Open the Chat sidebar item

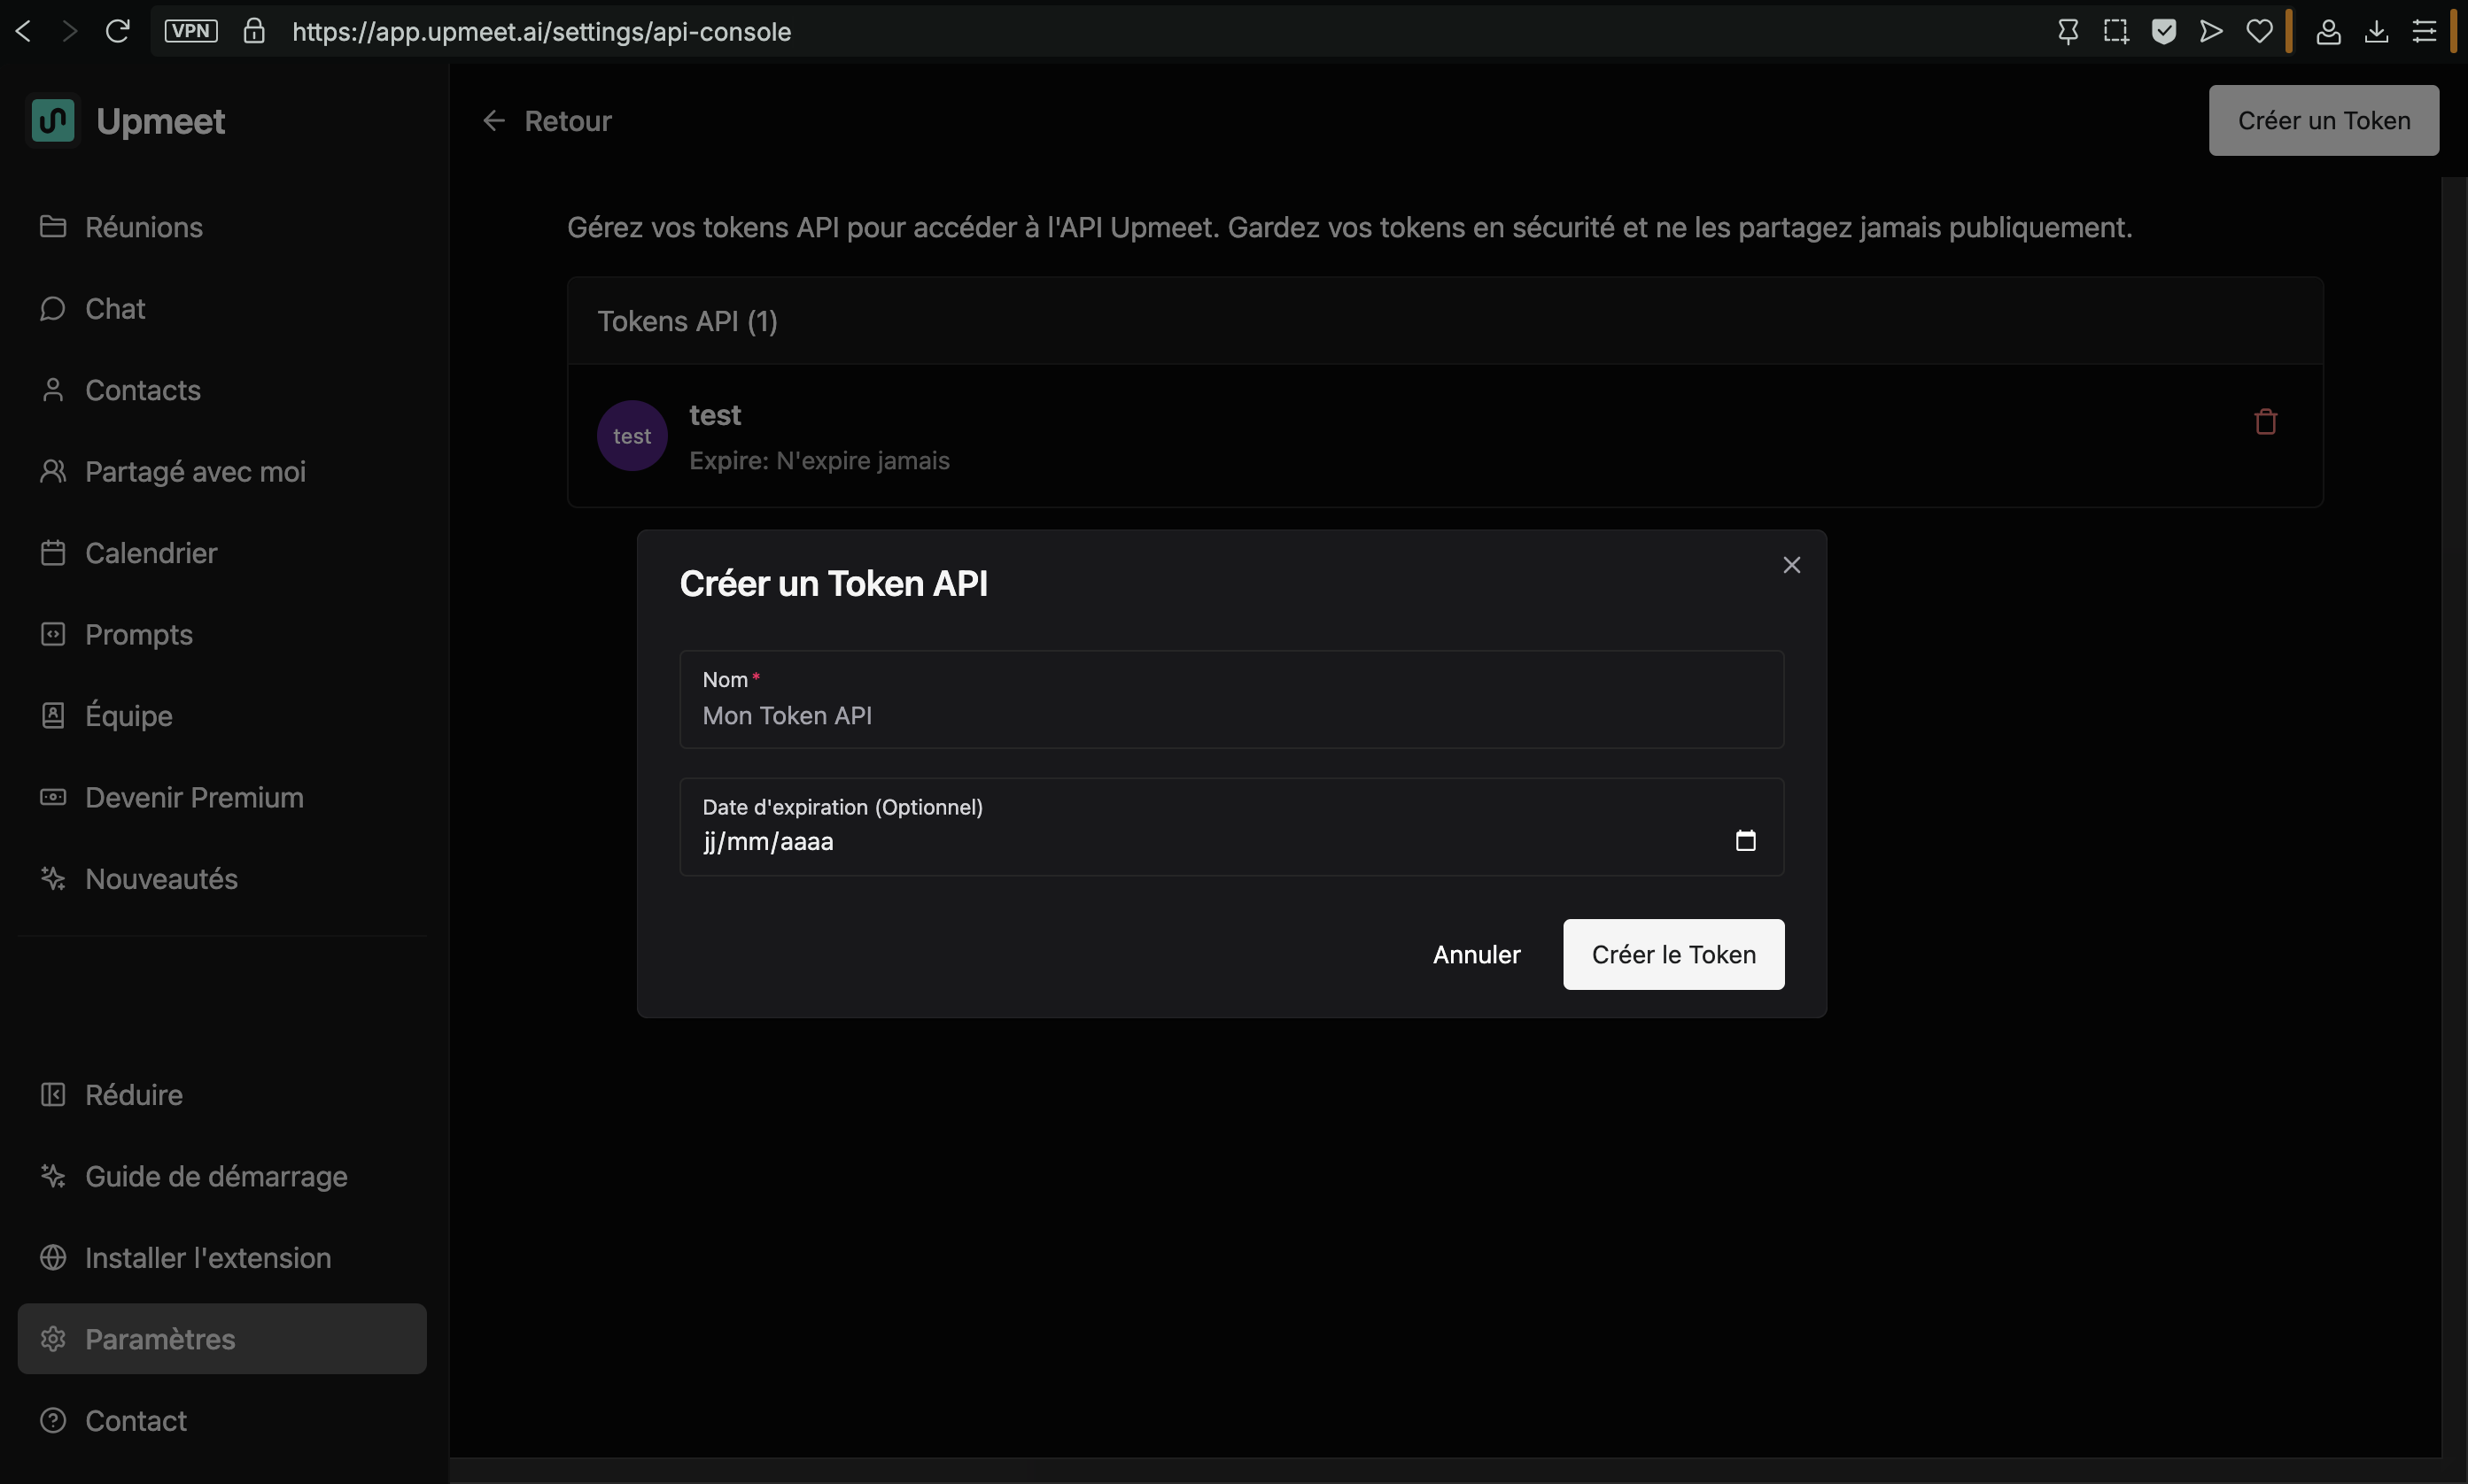[x=221, y=308]
